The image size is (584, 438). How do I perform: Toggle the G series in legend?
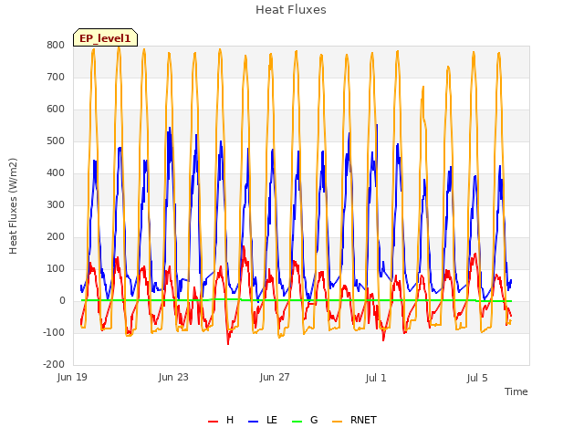(305, 420)
